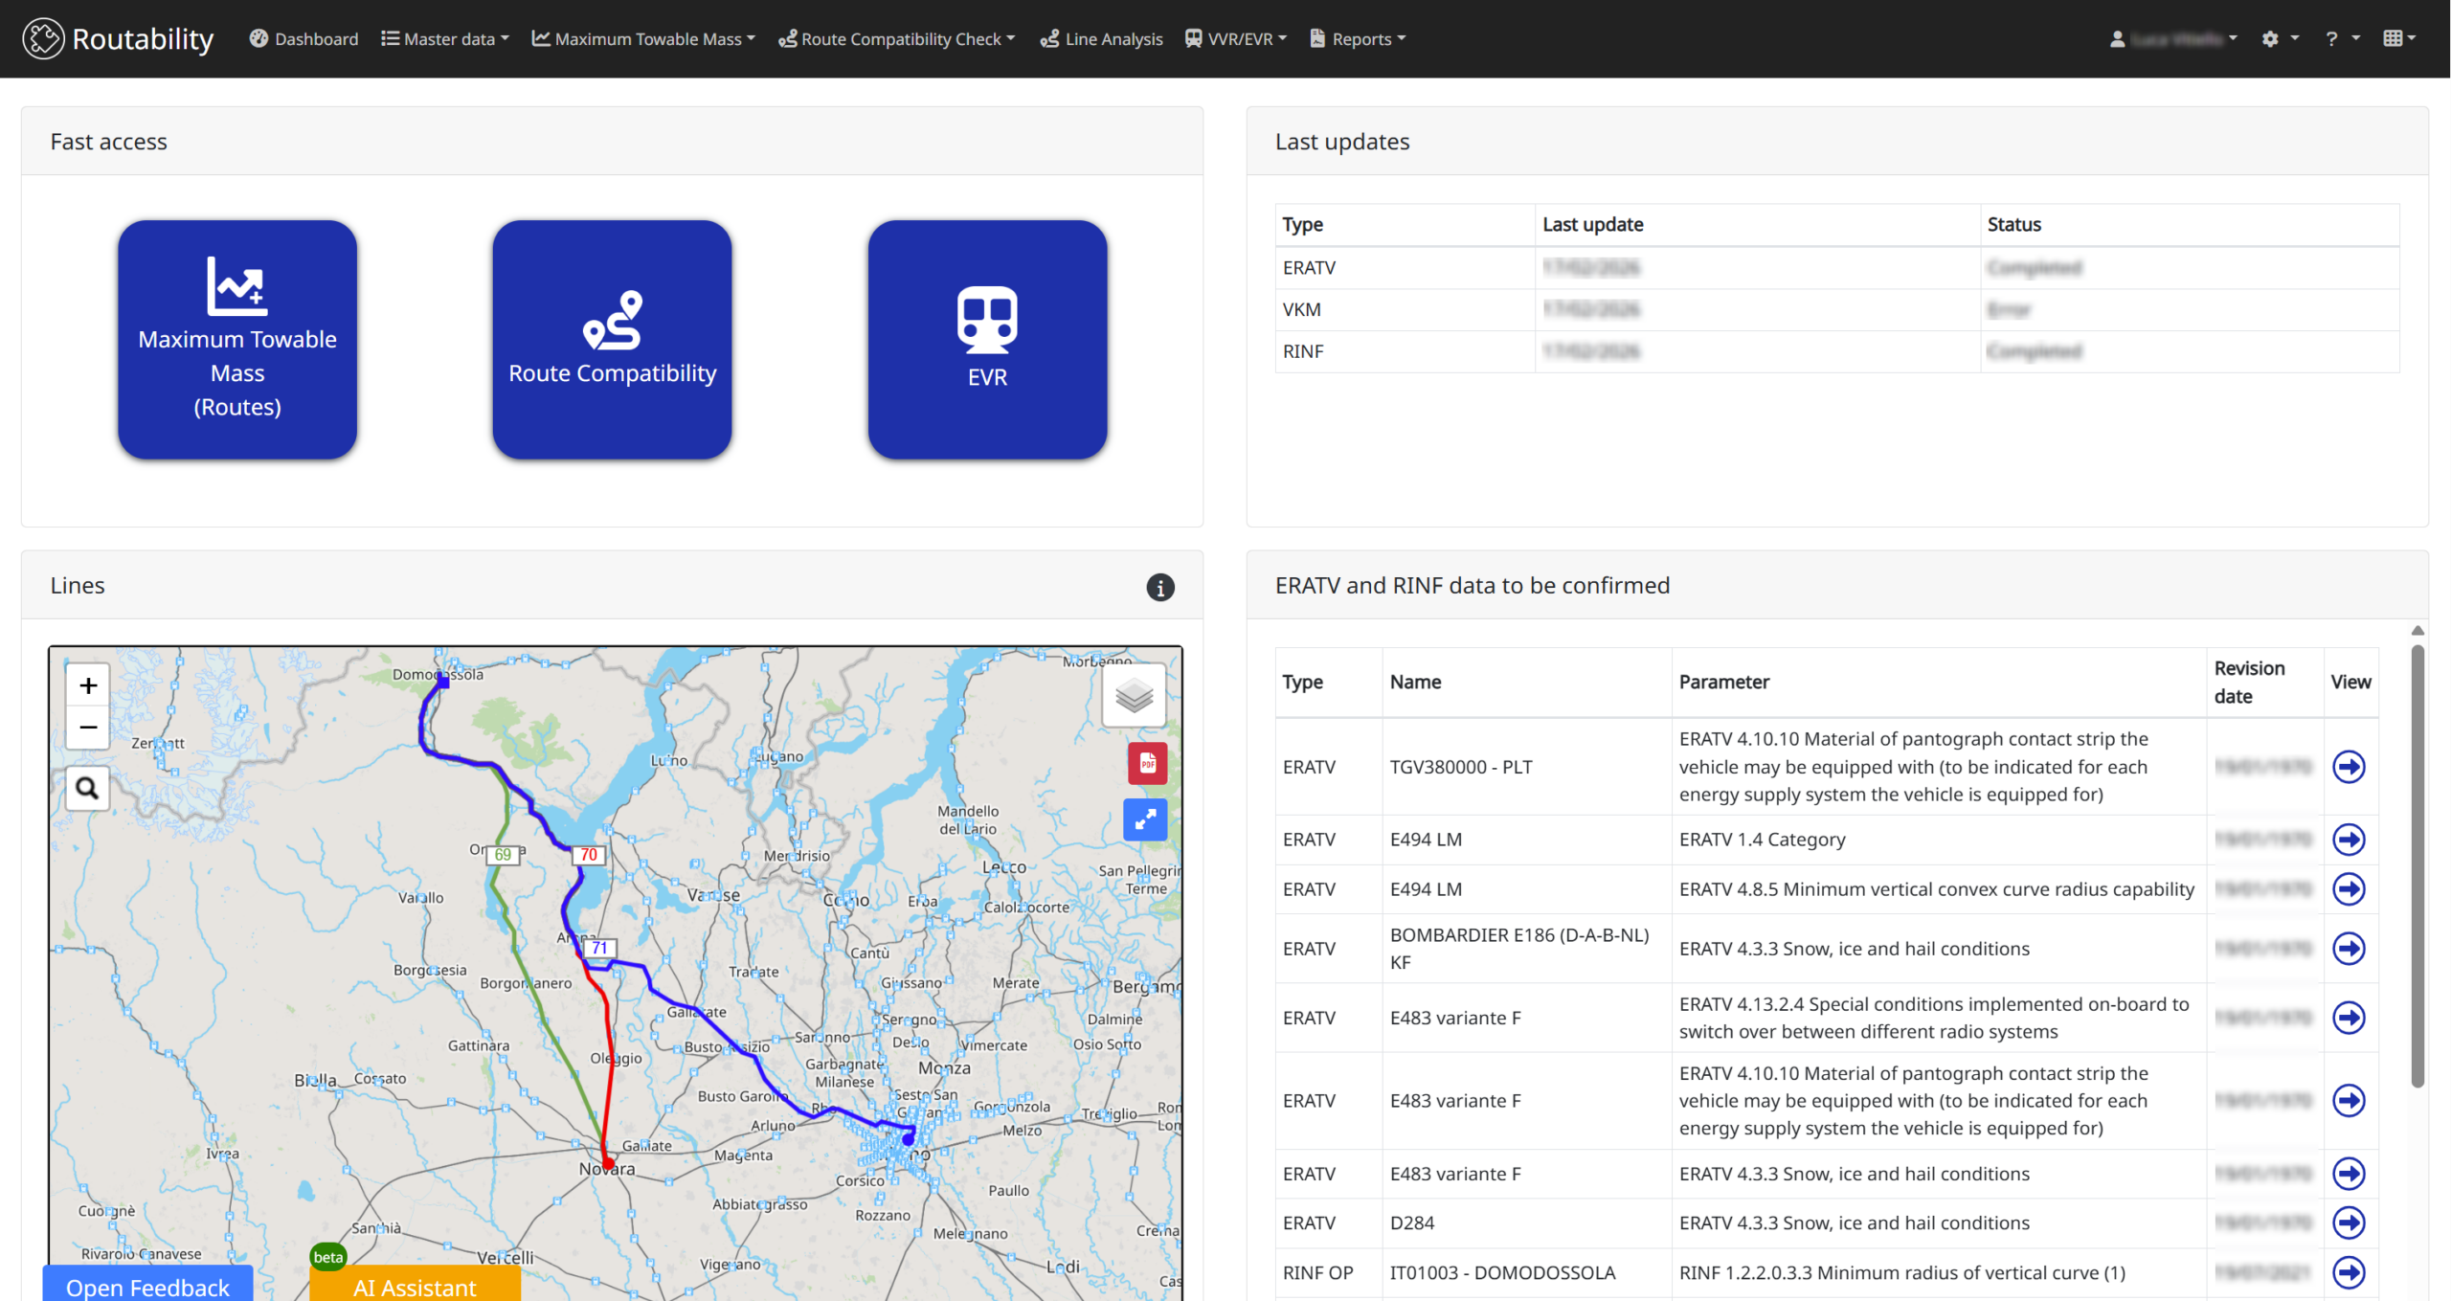Open the settings gear dropdown

coord(2279,39)
